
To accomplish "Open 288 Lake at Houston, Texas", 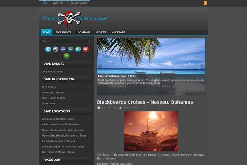I will tap(58, 119).
